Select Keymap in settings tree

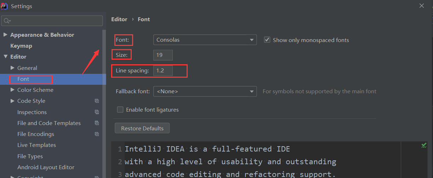click(x=21, y=46)
